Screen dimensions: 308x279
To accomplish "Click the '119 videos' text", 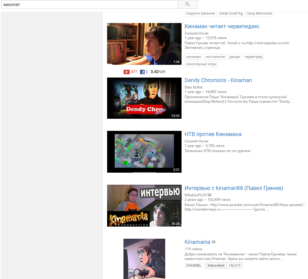I will (193, 249).
